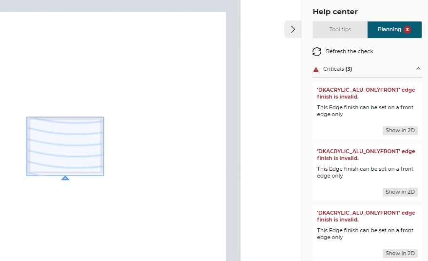
Task: Select the second DKACRYLIC_ALU_ONLYFRONT error title
Action: point(366,155)
